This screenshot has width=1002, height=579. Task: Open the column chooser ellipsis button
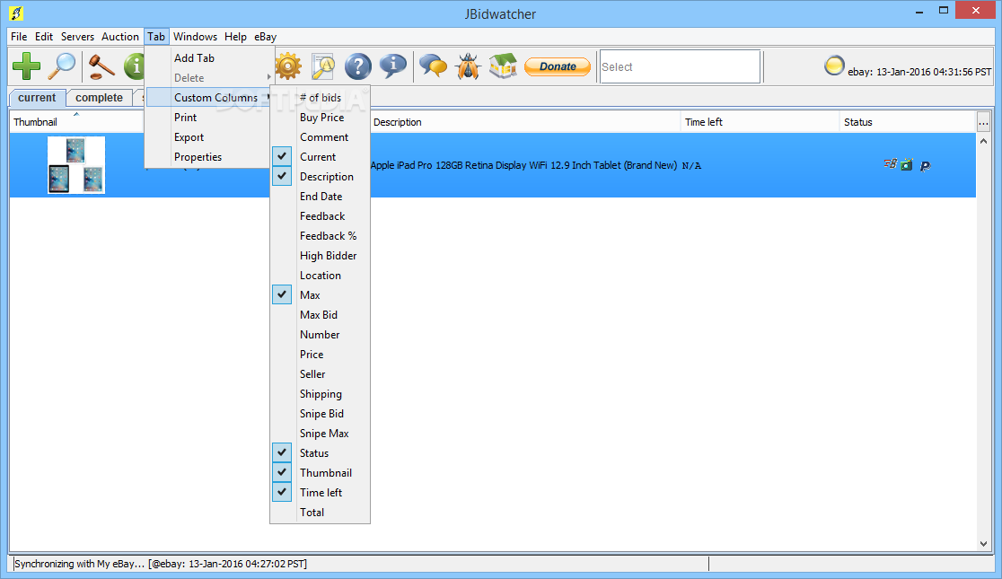coord(983,121)
